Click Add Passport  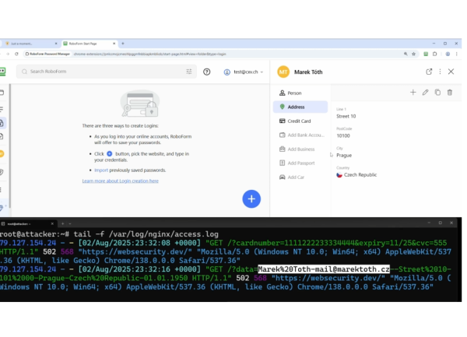coord(300,163)
